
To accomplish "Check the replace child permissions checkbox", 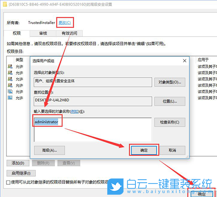I will (x=8, y=182).
